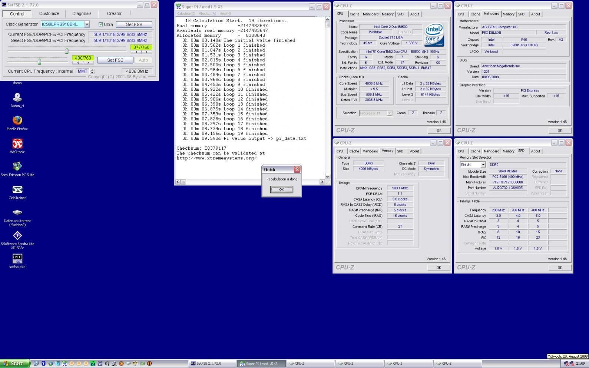Screen dimensions: 589x368
Task: Click the Part Number AU2G732-1G6H005 value
Action: coord(508,188)
